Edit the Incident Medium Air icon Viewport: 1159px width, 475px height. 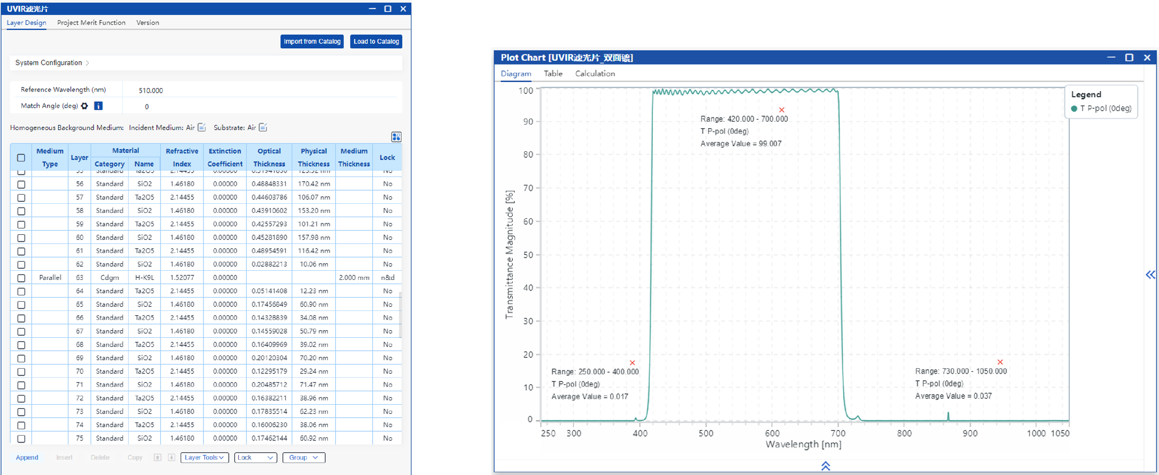[202, 128]
